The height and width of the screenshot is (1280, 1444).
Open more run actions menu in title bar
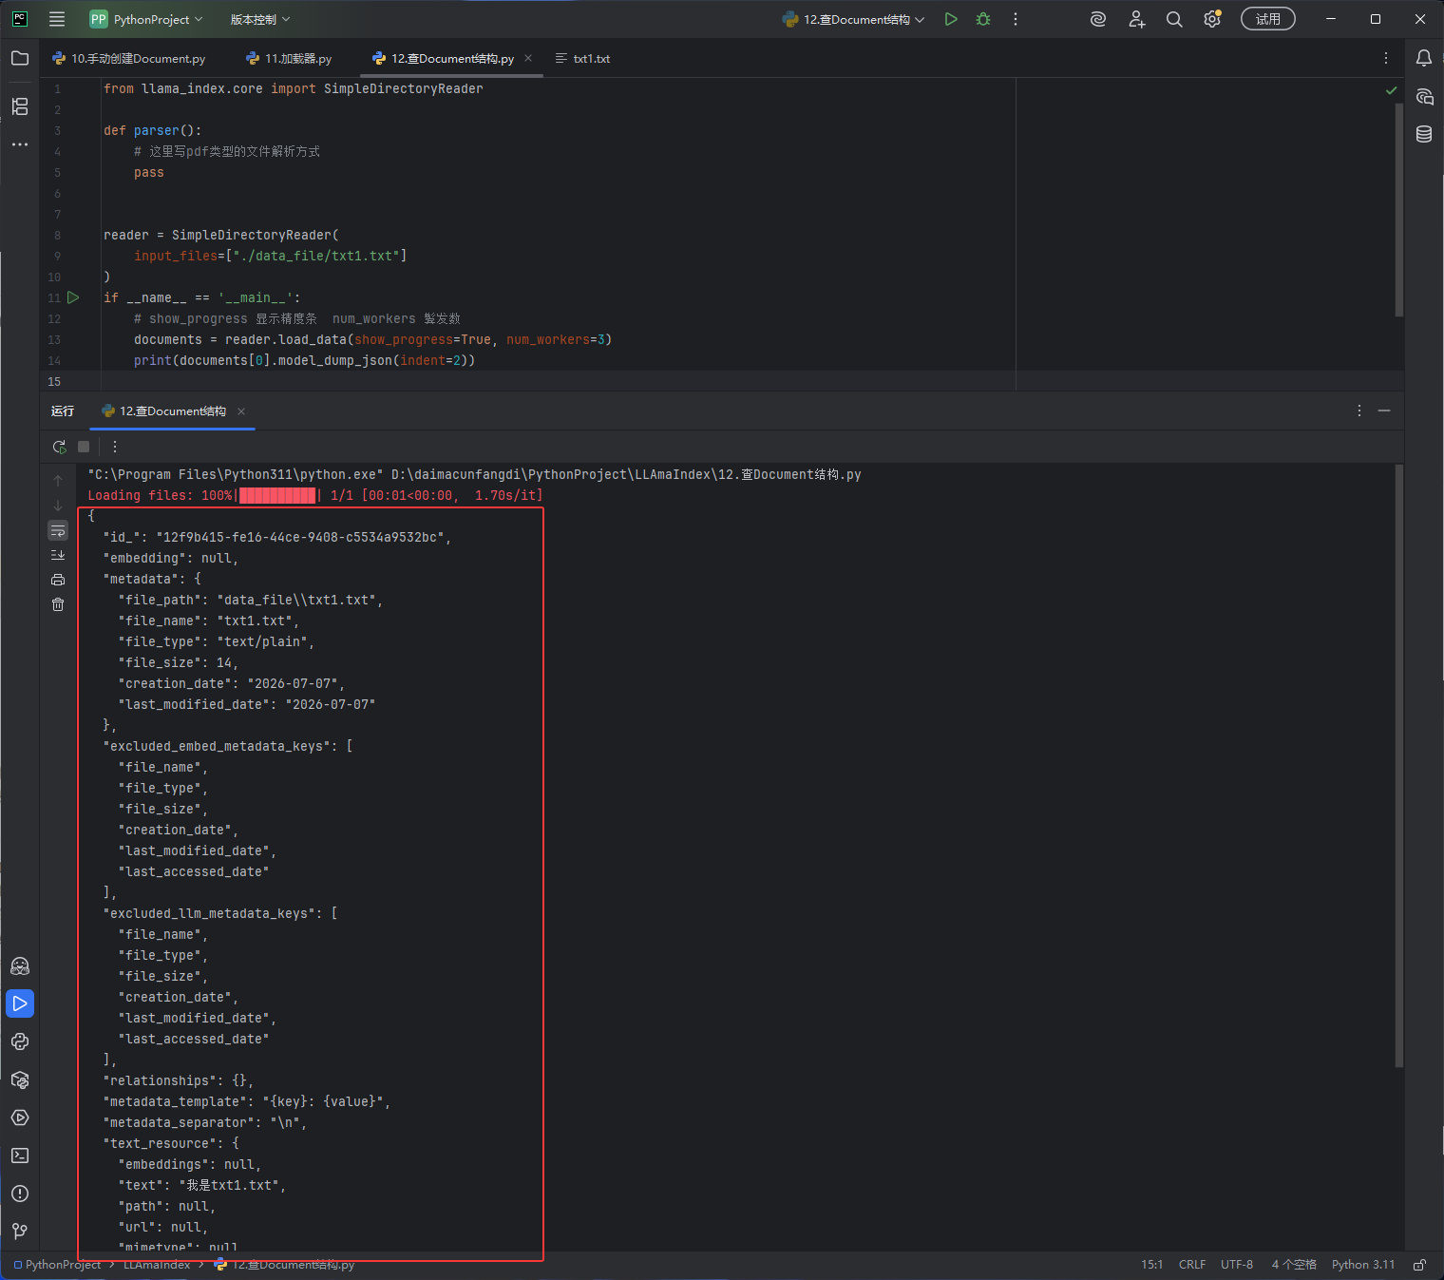click(x=1016, y=19)
